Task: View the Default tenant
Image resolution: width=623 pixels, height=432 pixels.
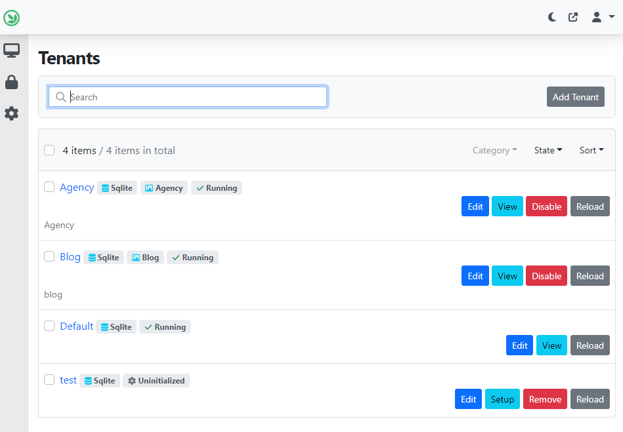Action: click(x=552, y=345)
